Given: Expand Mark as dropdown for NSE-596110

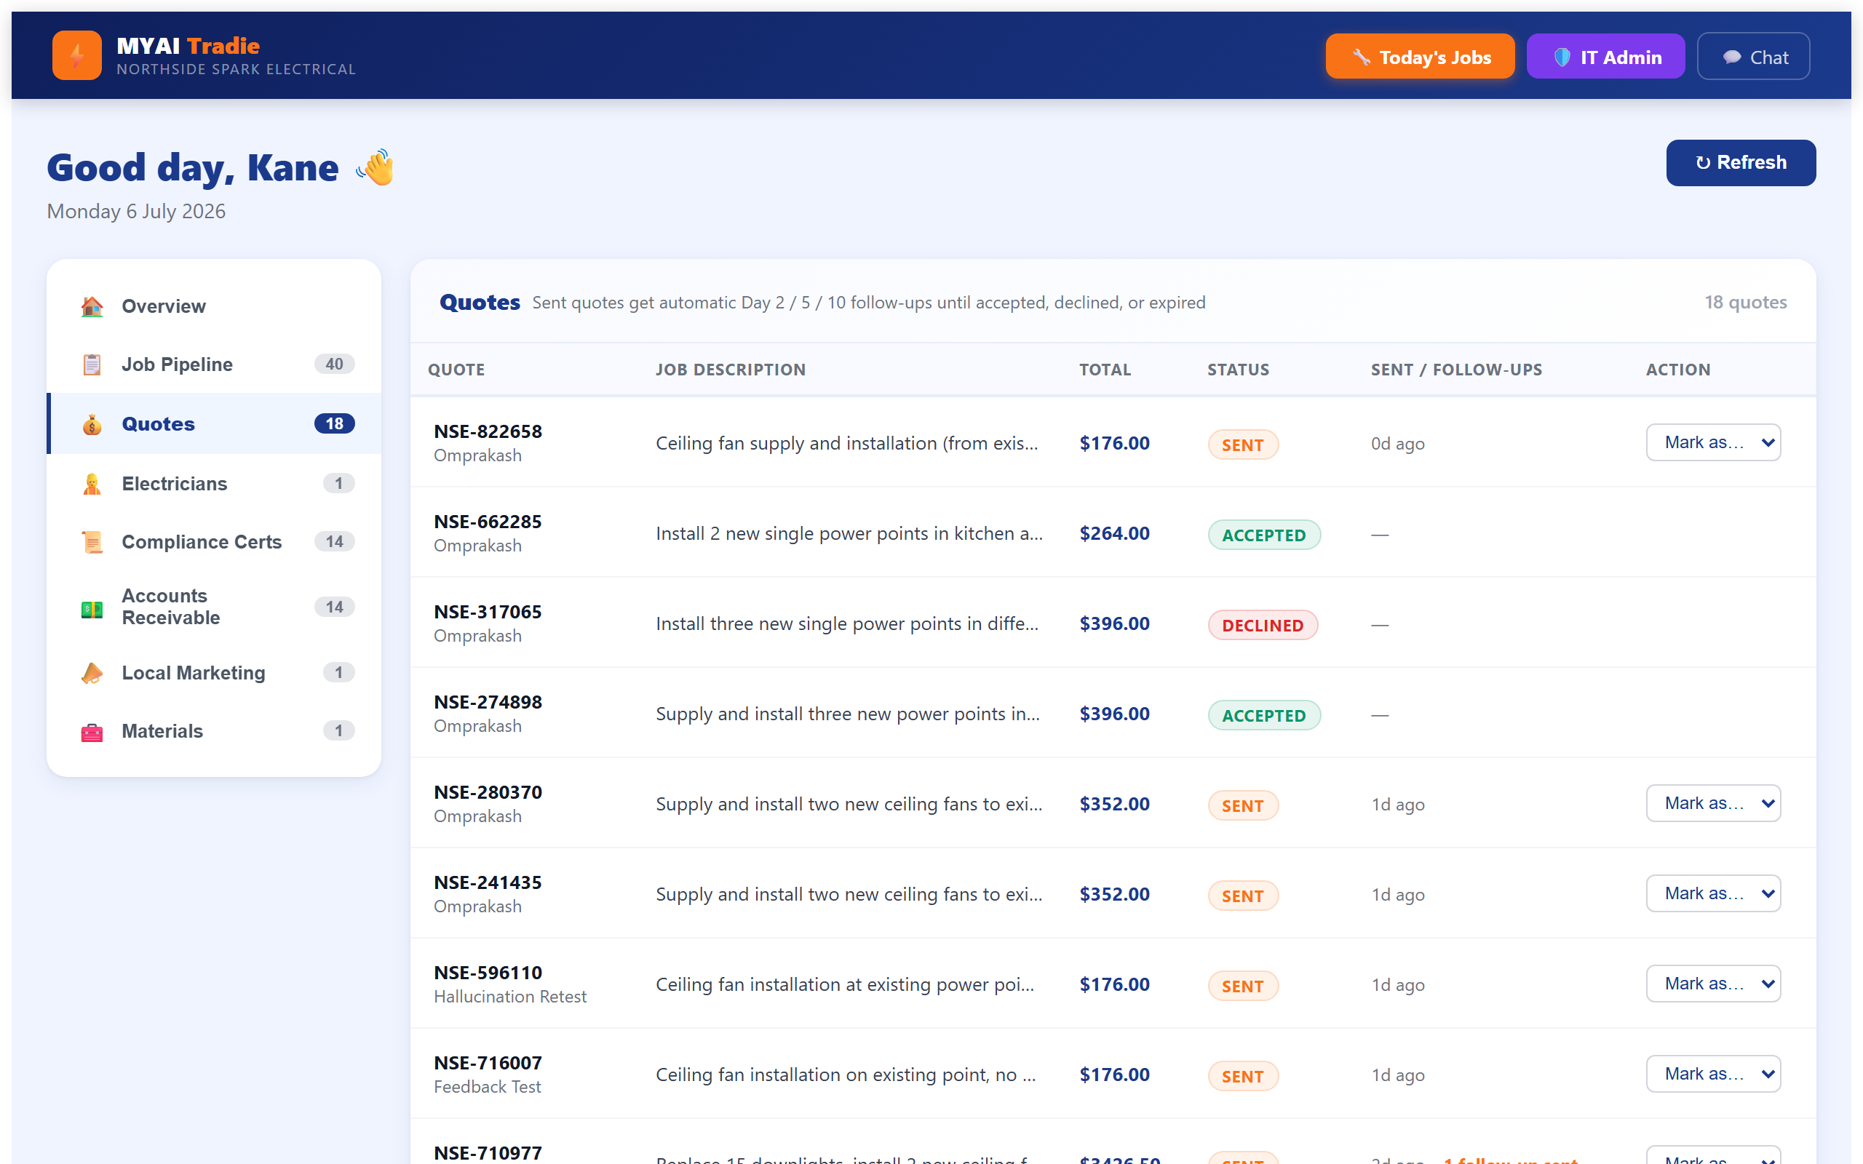Looking at the screenshot, I should (x=1713, y=984).
